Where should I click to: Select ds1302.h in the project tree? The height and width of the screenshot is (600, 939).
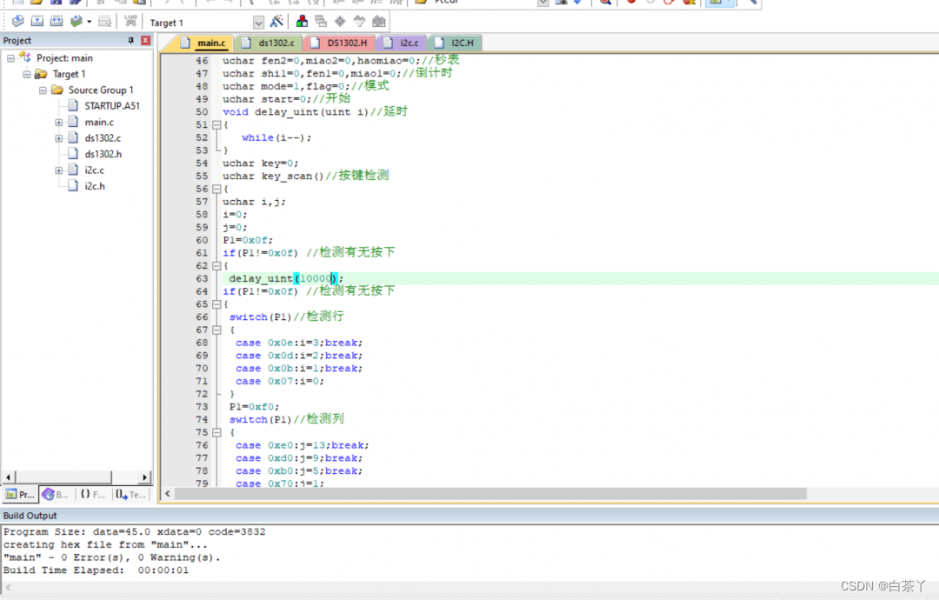[103, 154]
